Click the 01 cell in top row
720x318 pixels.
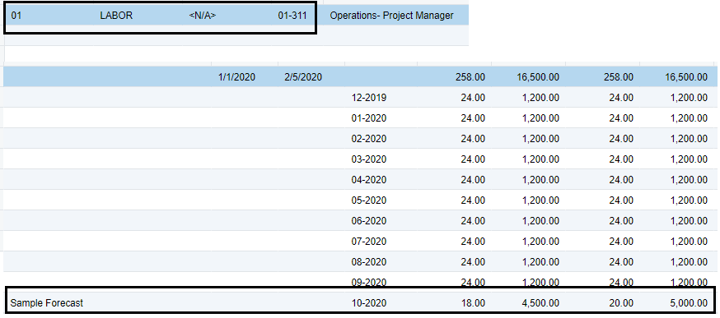pyautogui.click(x=16, y=16)
